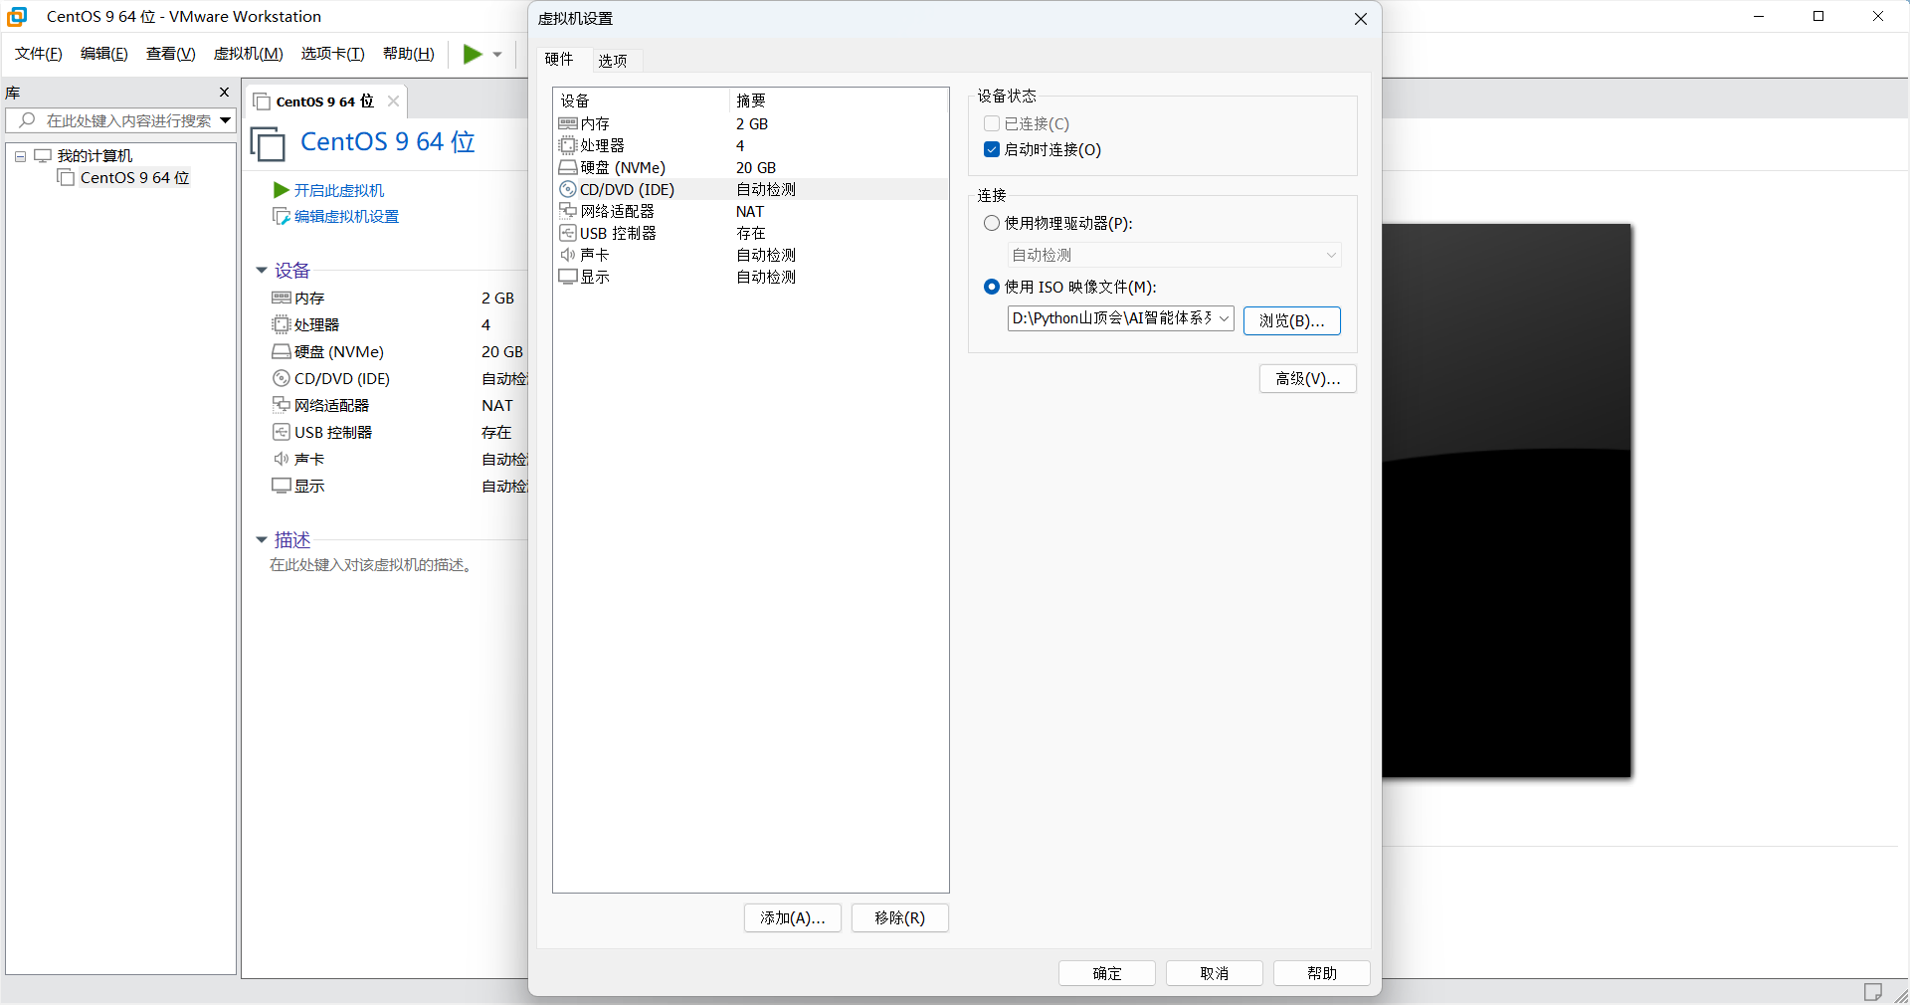
Task: Toggle the 启动时连接 checkbox
Action: point(991,149)
